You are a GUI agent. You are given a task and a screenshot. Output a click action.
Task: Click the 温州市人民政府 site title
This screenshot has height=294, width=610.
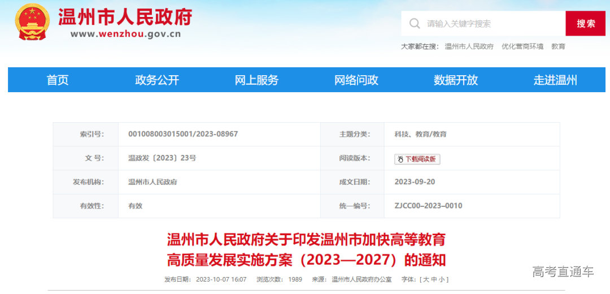pyautogui.click(x=125, y=17)
